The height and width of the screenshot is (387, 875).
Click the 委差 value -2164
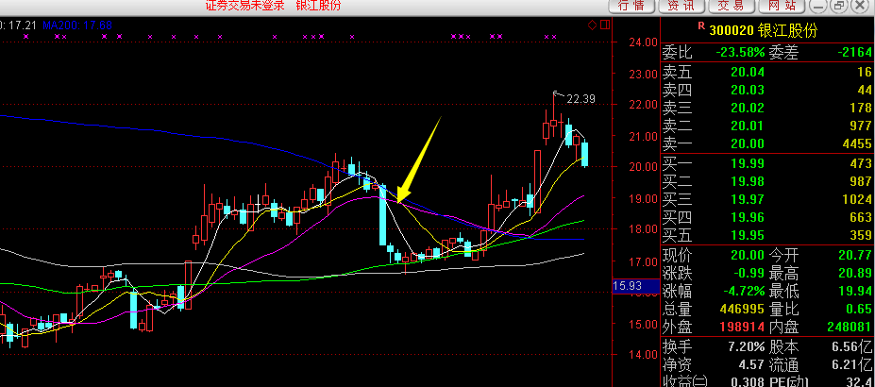(x=855, y=53)
